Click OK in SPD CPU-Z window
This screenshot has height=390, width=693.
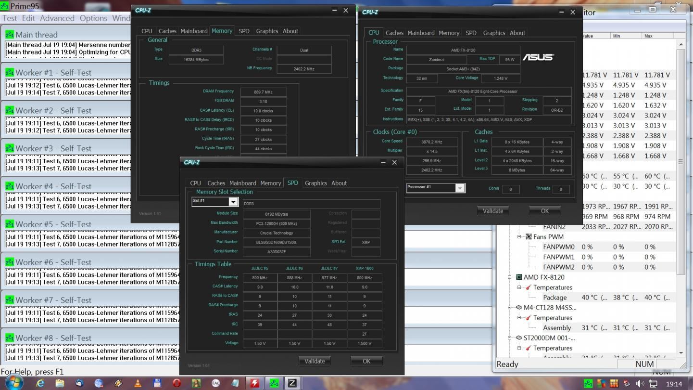[366, 361]
